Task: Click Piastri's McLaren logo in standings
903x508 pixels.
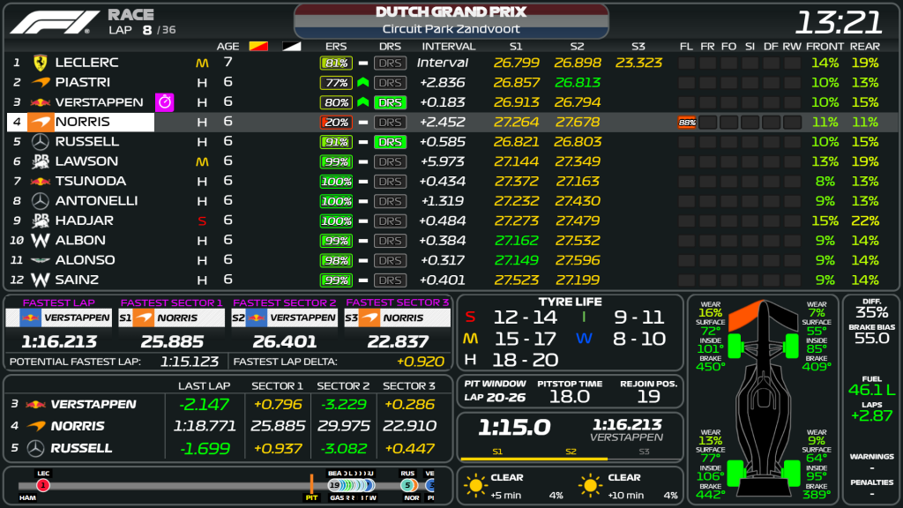Action: pos(40,82)
